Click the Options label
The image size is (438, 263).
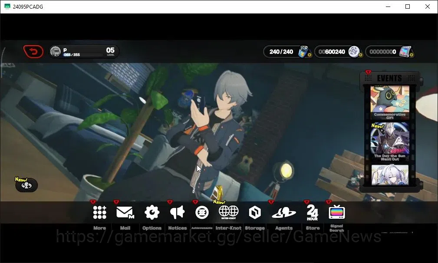(152, 228)
